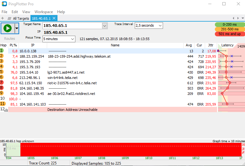Sort by the Avg column header
The height and width of the screenshot is (166, 245).
pos(189,45)
